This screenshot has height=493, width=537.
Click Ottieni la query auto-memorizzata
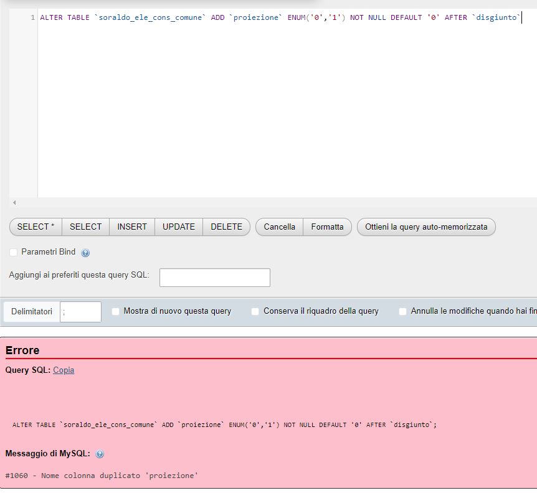coord(426,227)
